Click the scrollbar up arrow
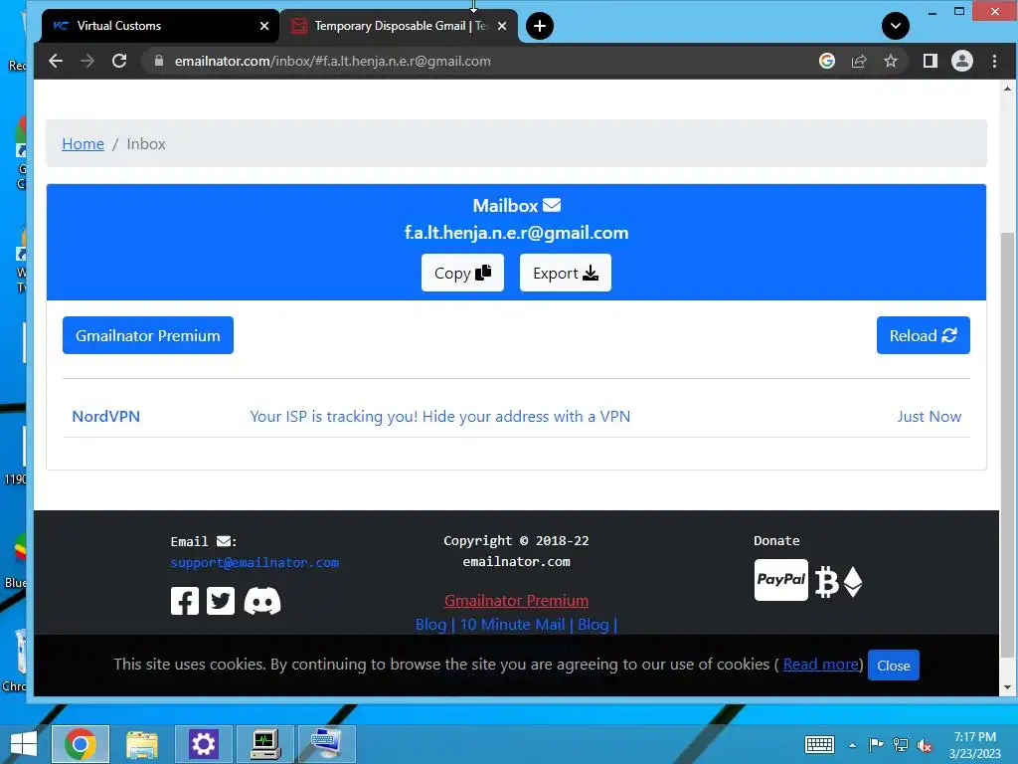Image resolution: width=1018 pixels, height=764 pixels. pyautogui.click(x=1008, y=89)
